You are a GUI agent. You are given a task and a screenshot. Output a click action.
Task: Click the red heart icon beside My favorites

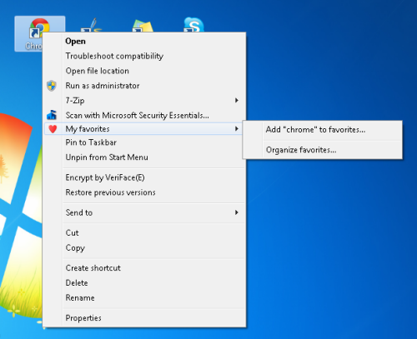[53, 129]
